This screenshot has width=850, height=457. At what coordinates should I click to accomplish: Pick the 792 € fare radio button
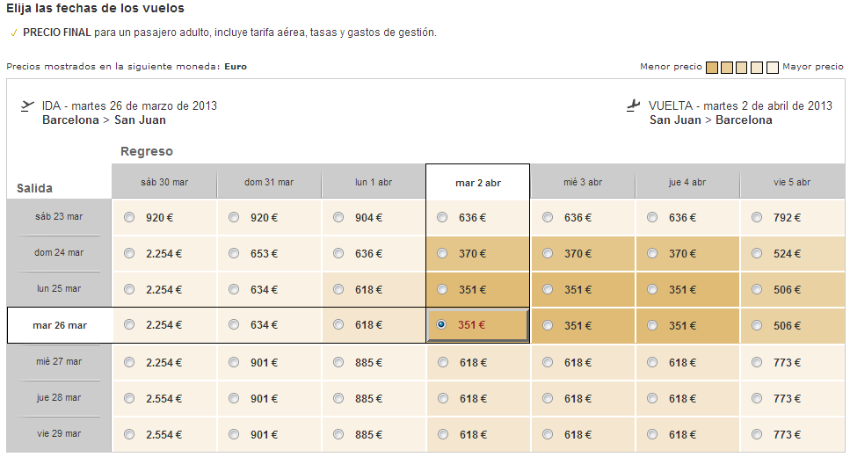(756, 218)
